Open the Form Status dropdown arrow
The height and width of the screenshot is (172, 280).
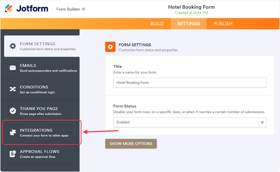[262, 122]
